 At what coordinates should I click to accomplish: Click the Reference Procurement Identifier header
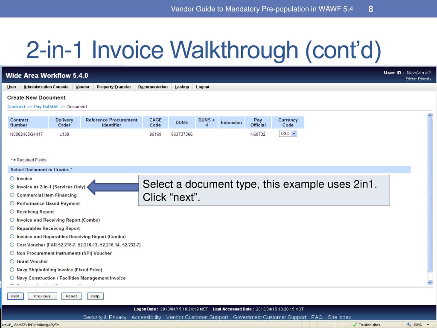pos(111,123)
